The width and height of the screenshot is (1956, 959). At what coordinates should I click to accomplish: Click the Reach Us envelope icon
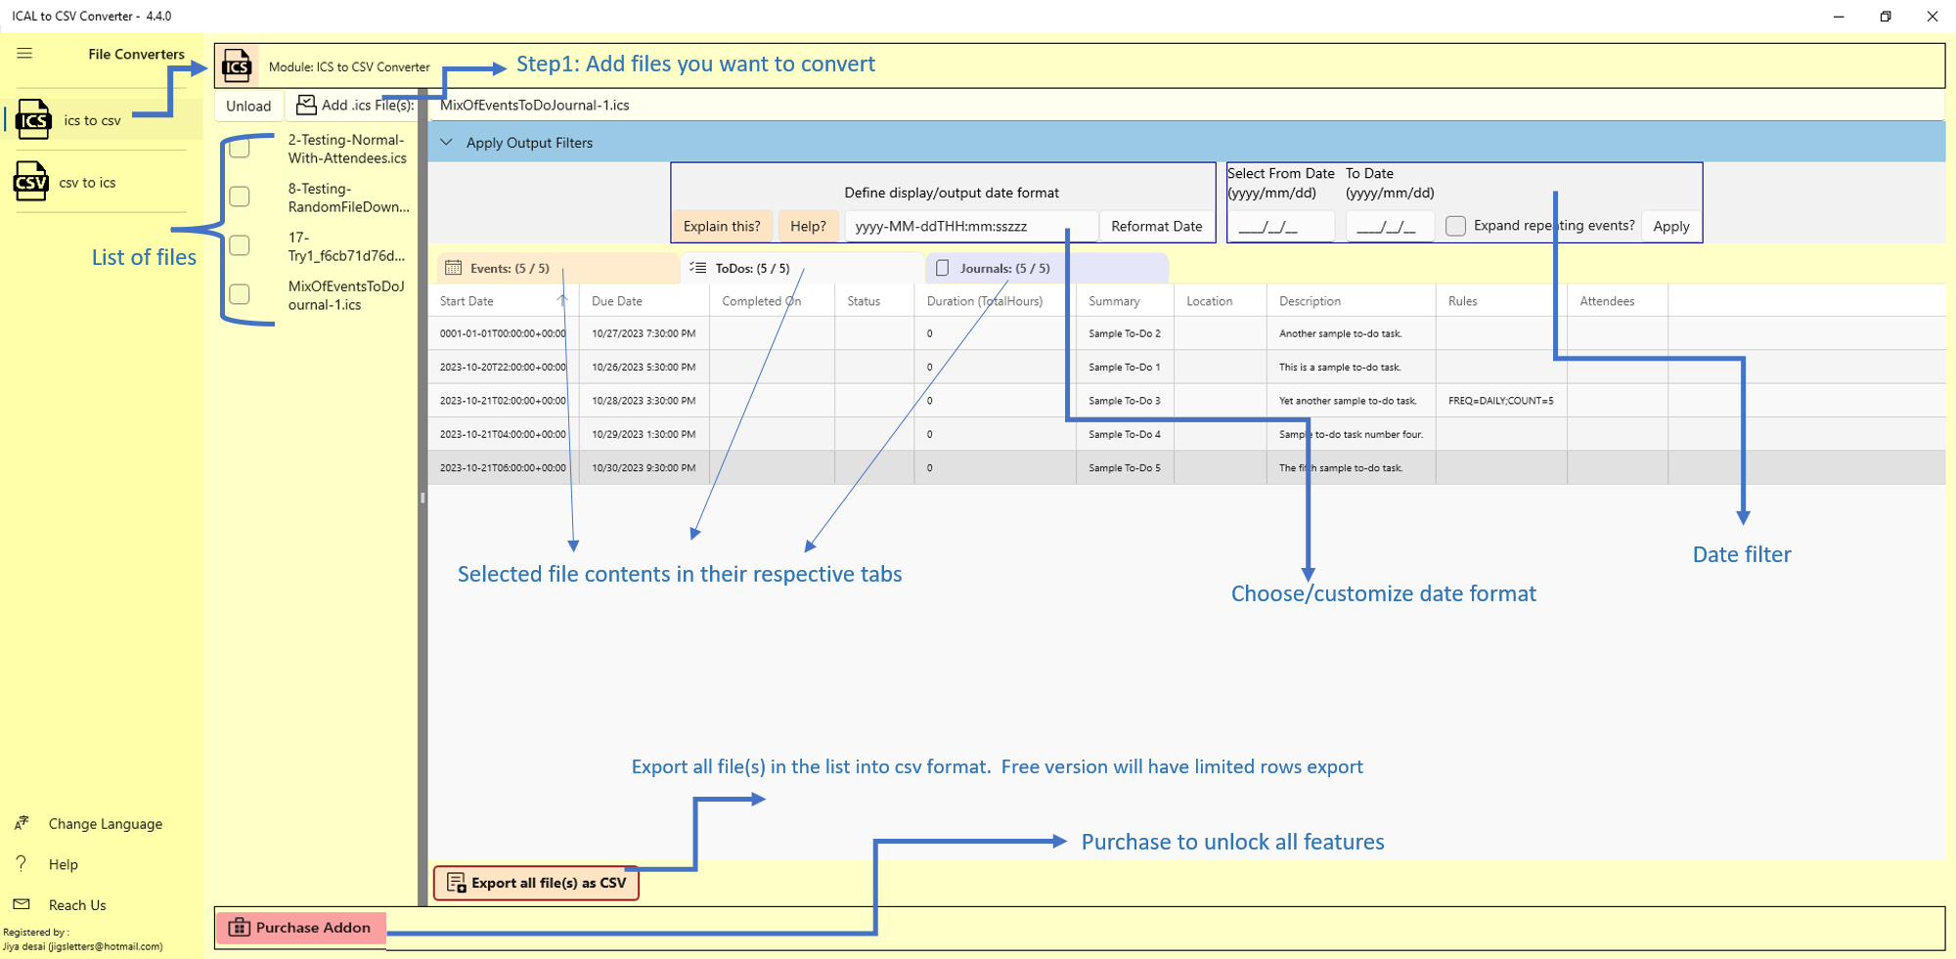coord(22,904)
